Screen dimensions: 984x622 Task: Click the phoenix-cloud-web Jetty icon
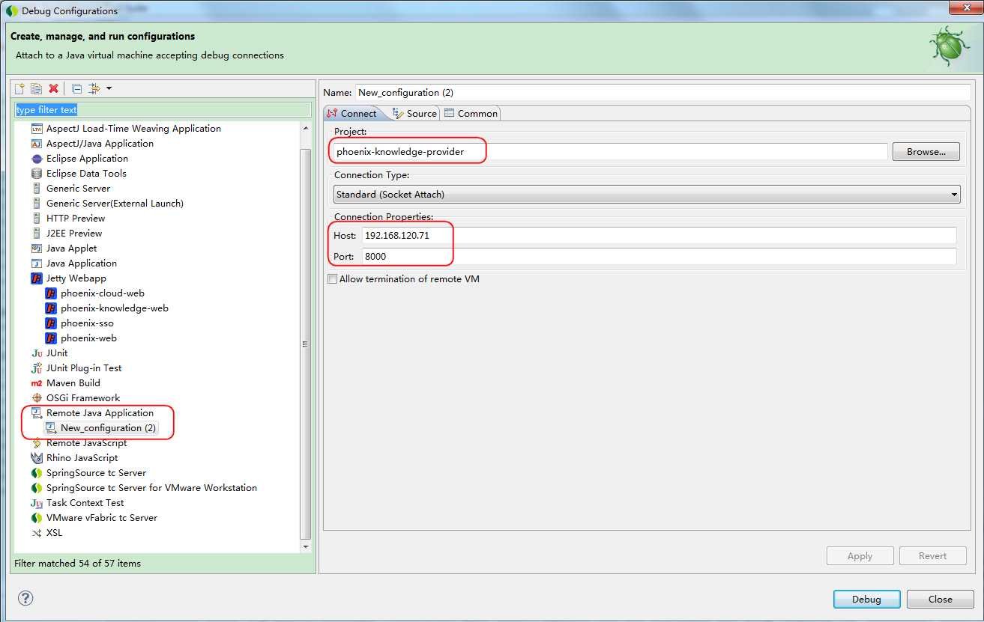[51, 293]
